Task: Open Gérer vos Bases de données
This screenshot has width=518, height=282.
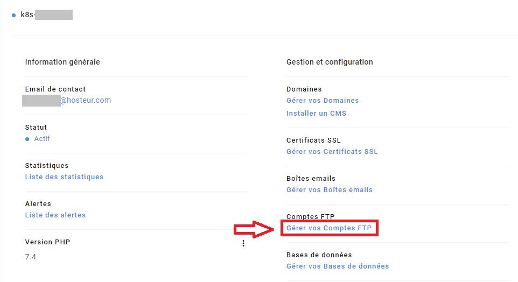Action: pos(337,266)
